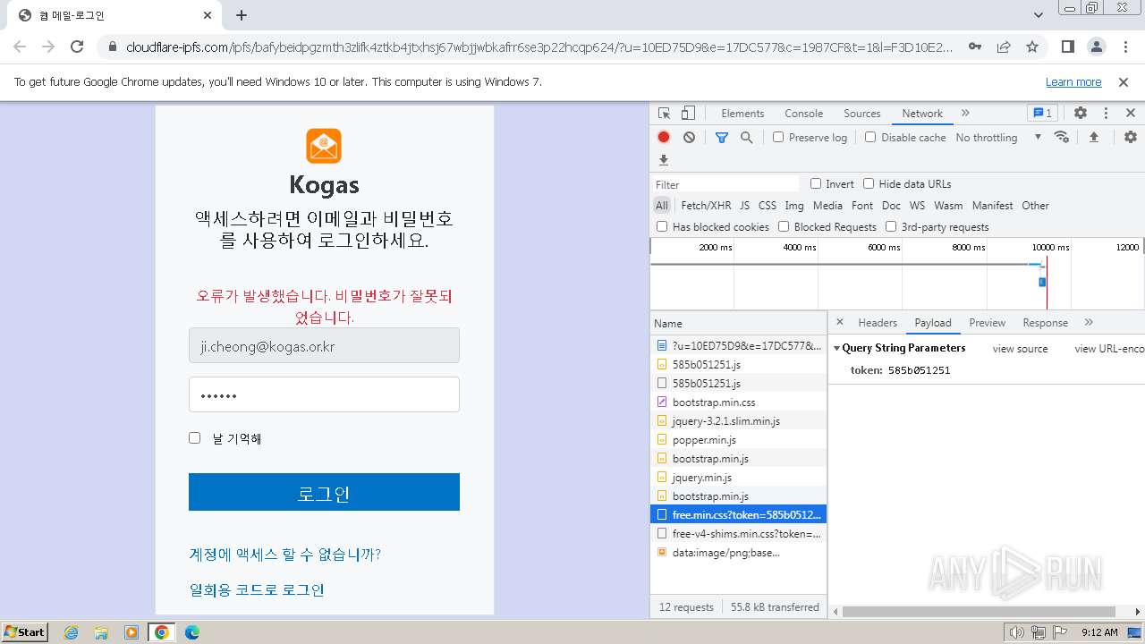Click the can't access account link
The image size is (1145, 644).
(x=284, y=555)
